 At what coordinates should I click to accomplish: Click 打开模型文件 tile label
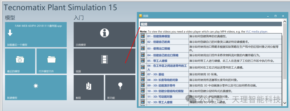(x=46, y=71)
